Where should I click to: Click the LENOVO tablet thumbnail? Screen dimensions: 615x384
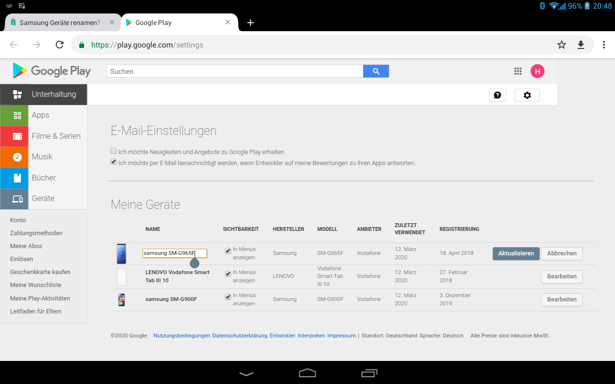tap(121, 276)
